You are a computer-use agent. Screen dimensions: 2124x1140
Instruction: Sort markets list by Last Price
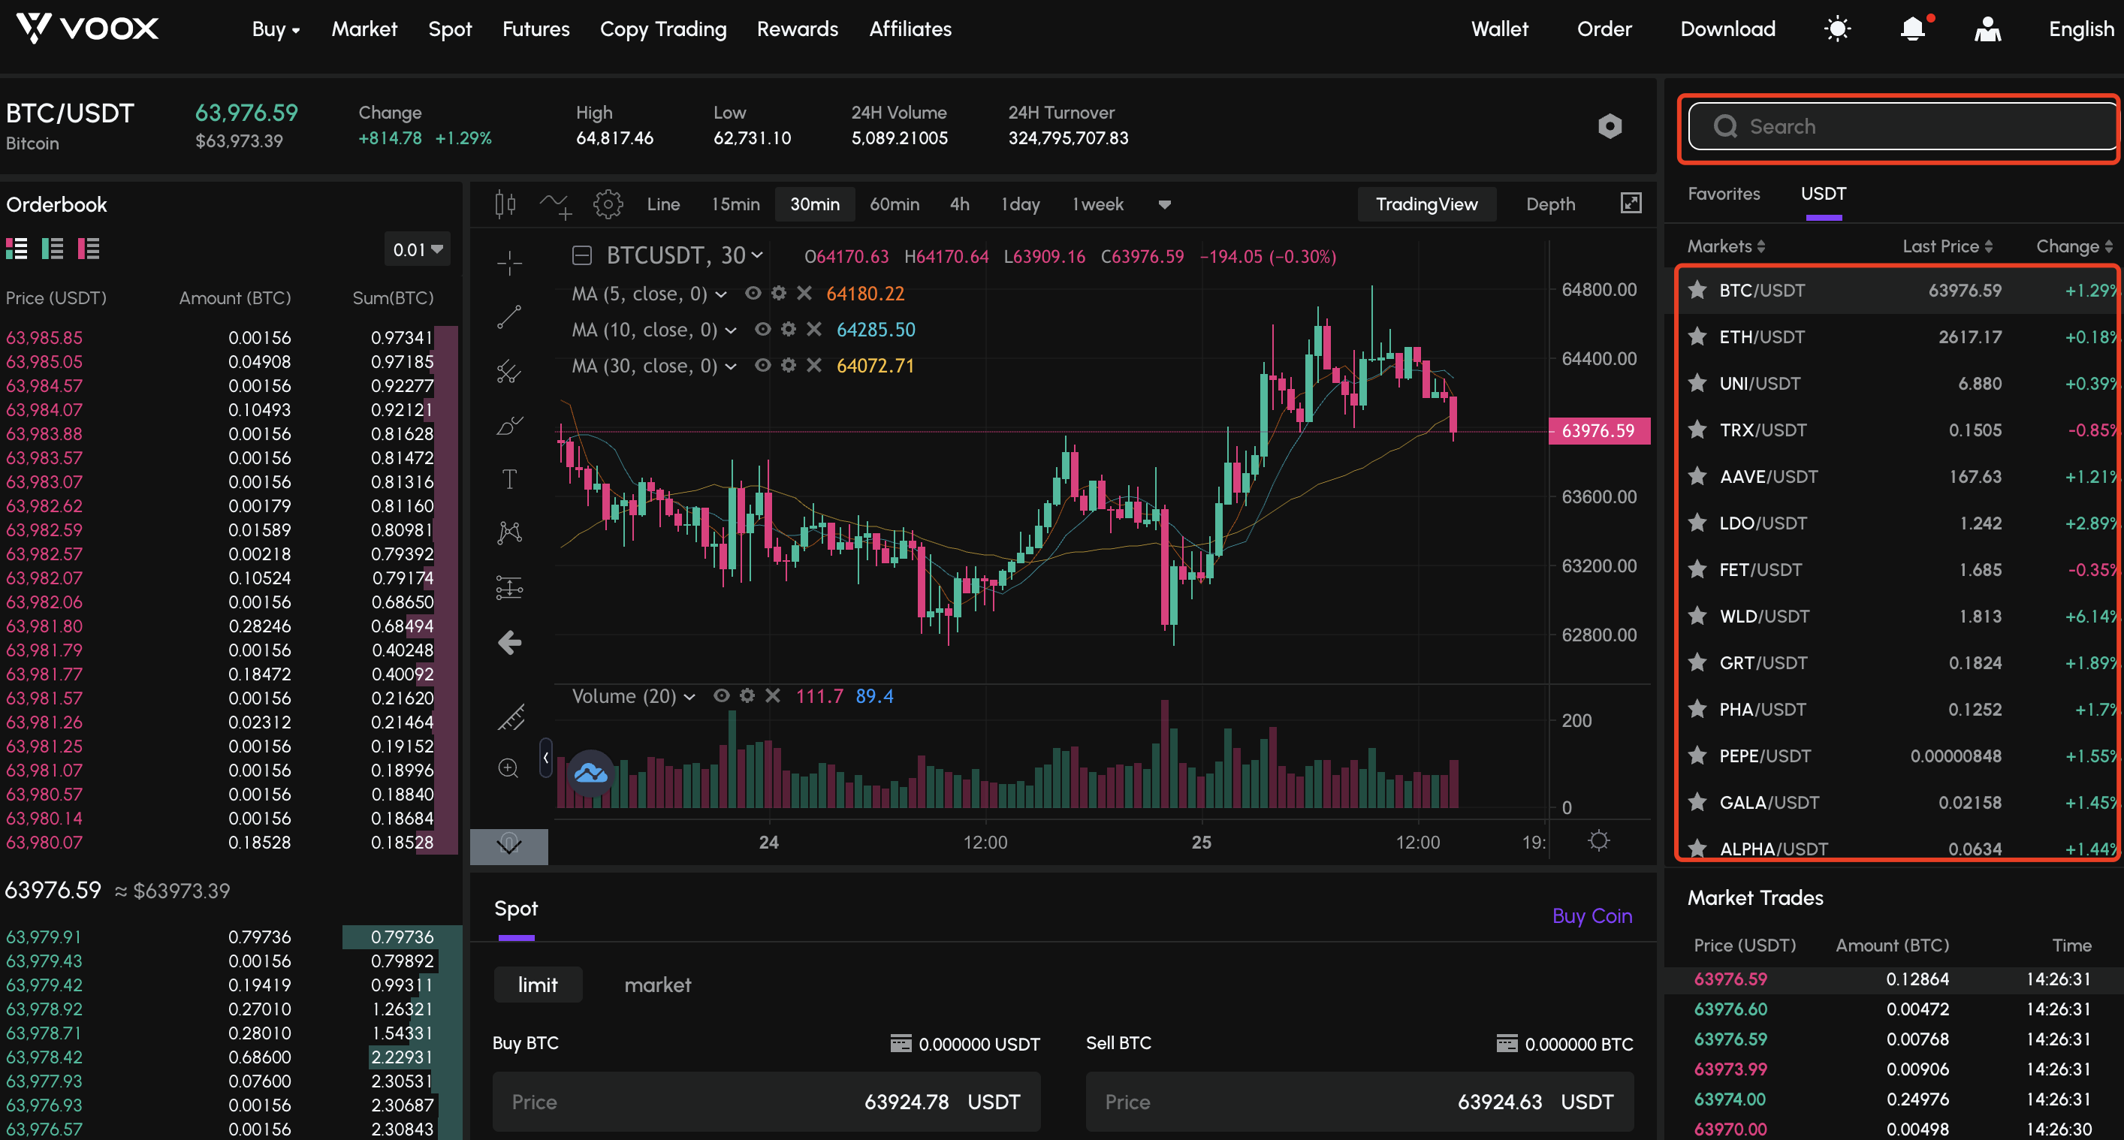[1948, 246]
